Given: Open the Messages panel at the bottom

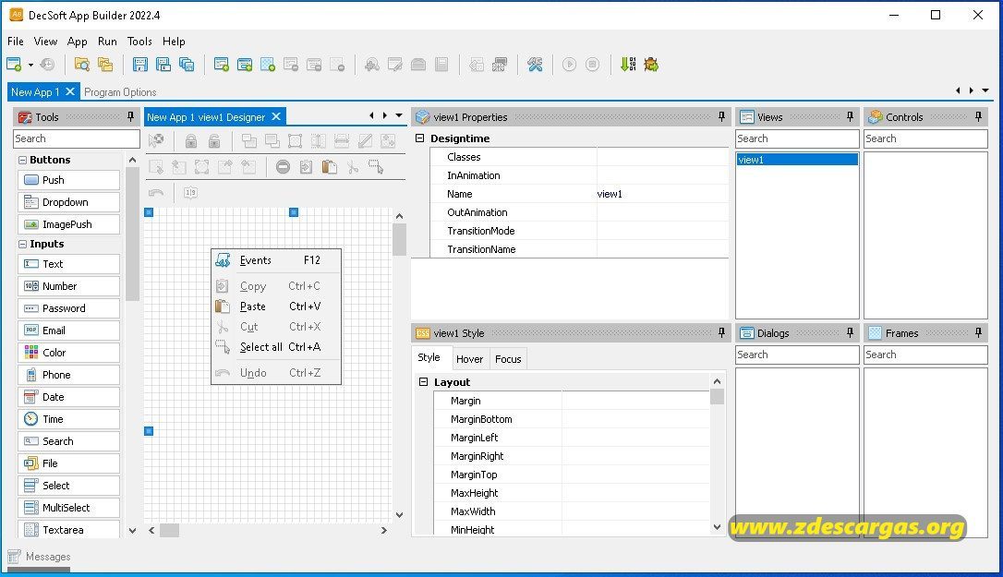Looking at the screenshot, I should (x=39, y=557).
